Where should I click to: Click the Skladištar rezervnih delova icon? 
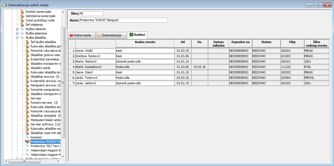pos(27,133)
